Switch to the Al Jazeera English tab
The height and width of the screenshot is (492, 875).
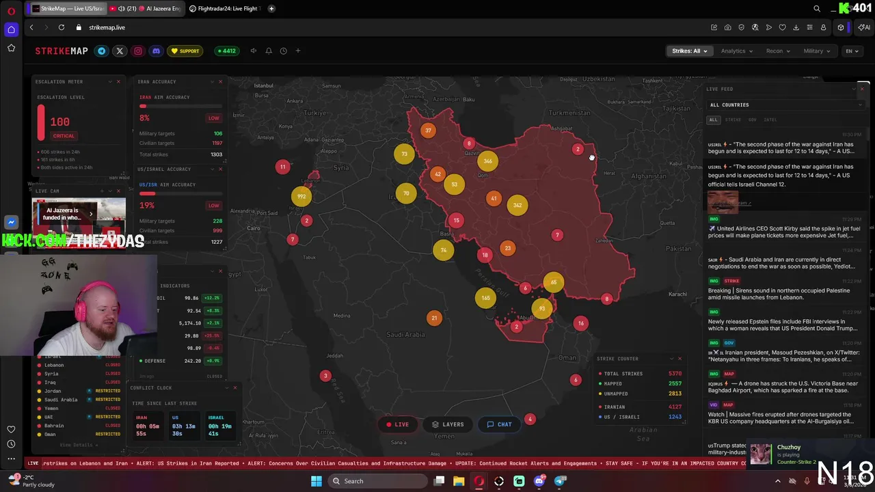pyautogui.click(x=146, y=9)
